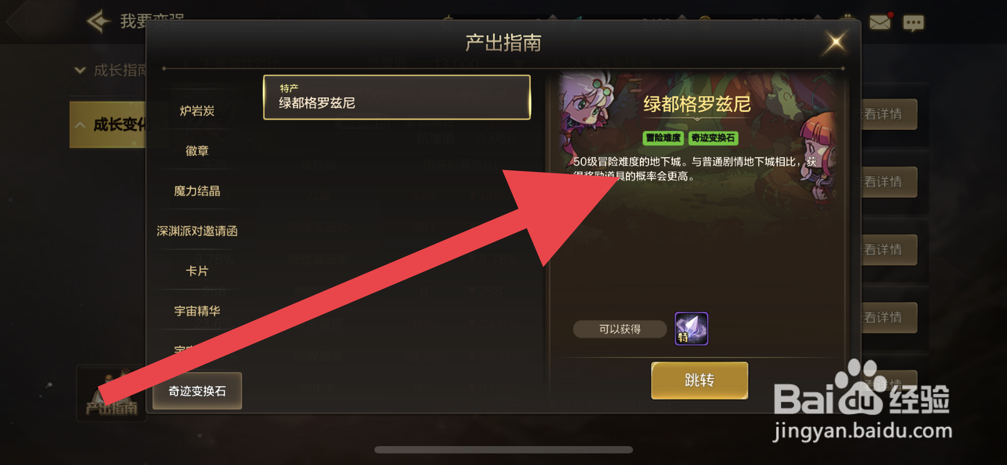Select 徽章 in the material list
Screen dimensions: 1007x465
(x=197, y=151)
